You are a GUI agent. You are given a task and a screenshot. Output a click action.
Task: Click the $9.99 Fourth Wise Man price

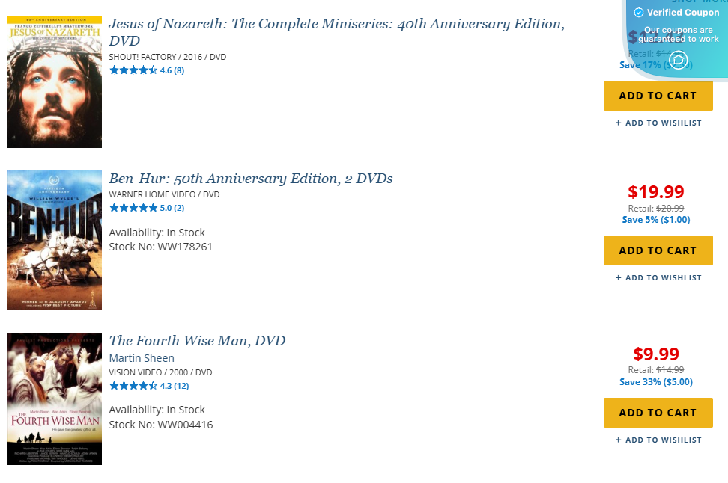tap(656, 354)
